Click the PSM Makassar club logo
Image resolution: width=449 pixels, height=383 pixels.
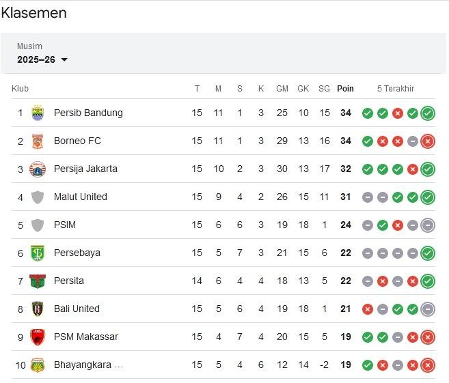point(38,337)
